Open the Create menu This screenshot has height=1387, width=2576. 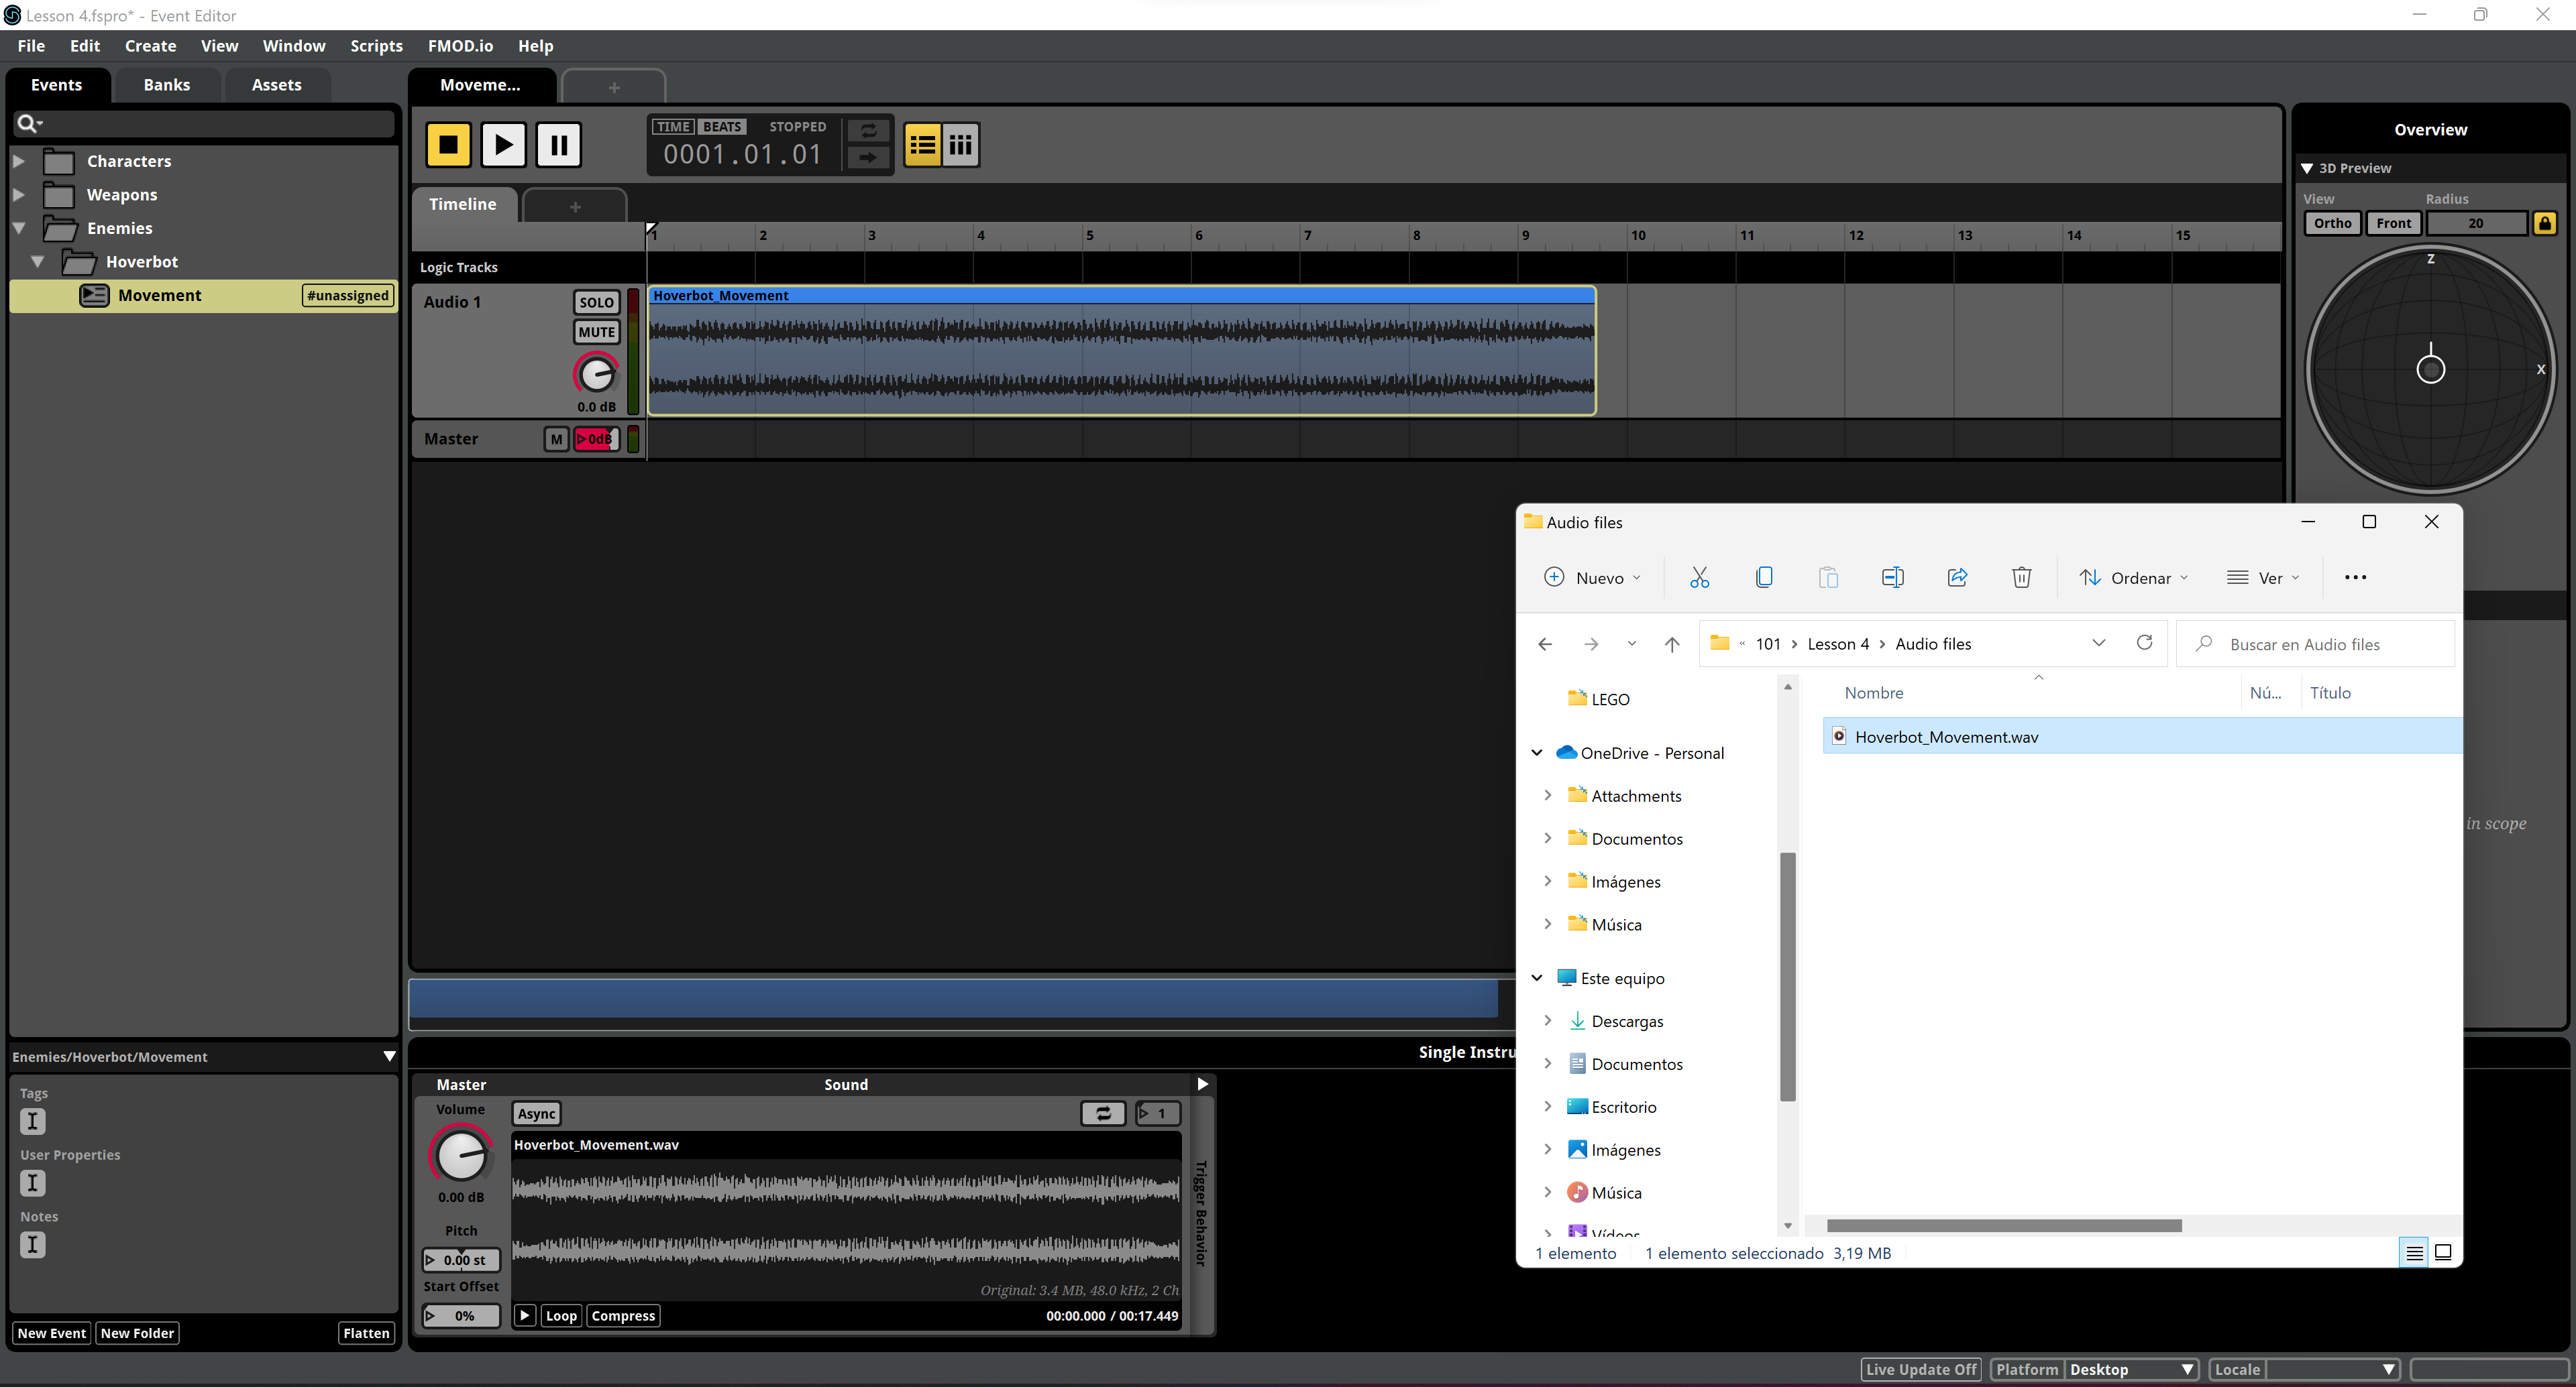click(x=150, y=46)
